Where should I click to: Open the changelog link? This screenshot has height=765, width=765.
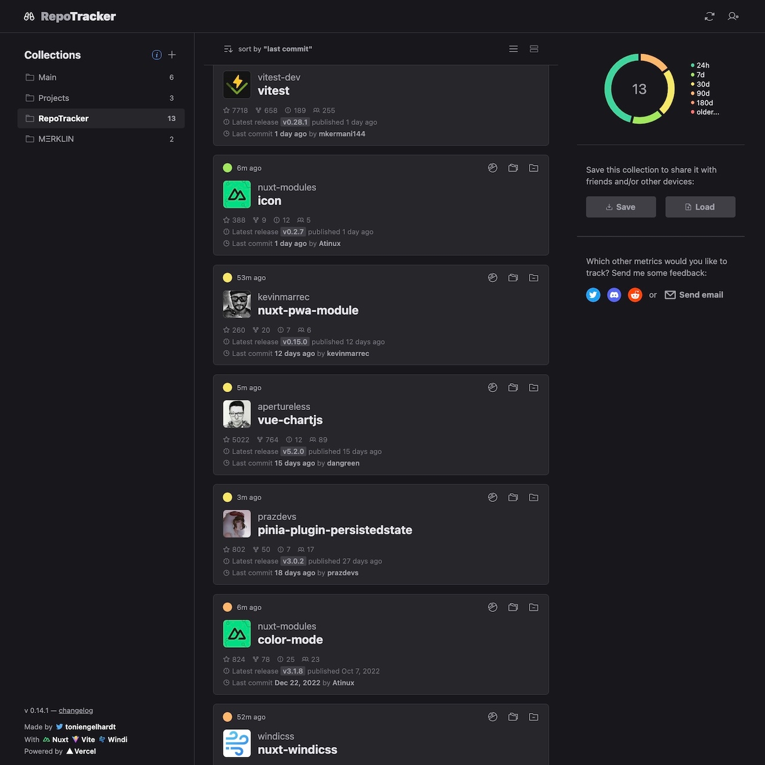click(76, 711)
